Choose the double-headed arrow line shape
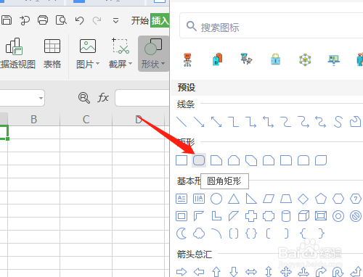 click(x=216, y=122)
